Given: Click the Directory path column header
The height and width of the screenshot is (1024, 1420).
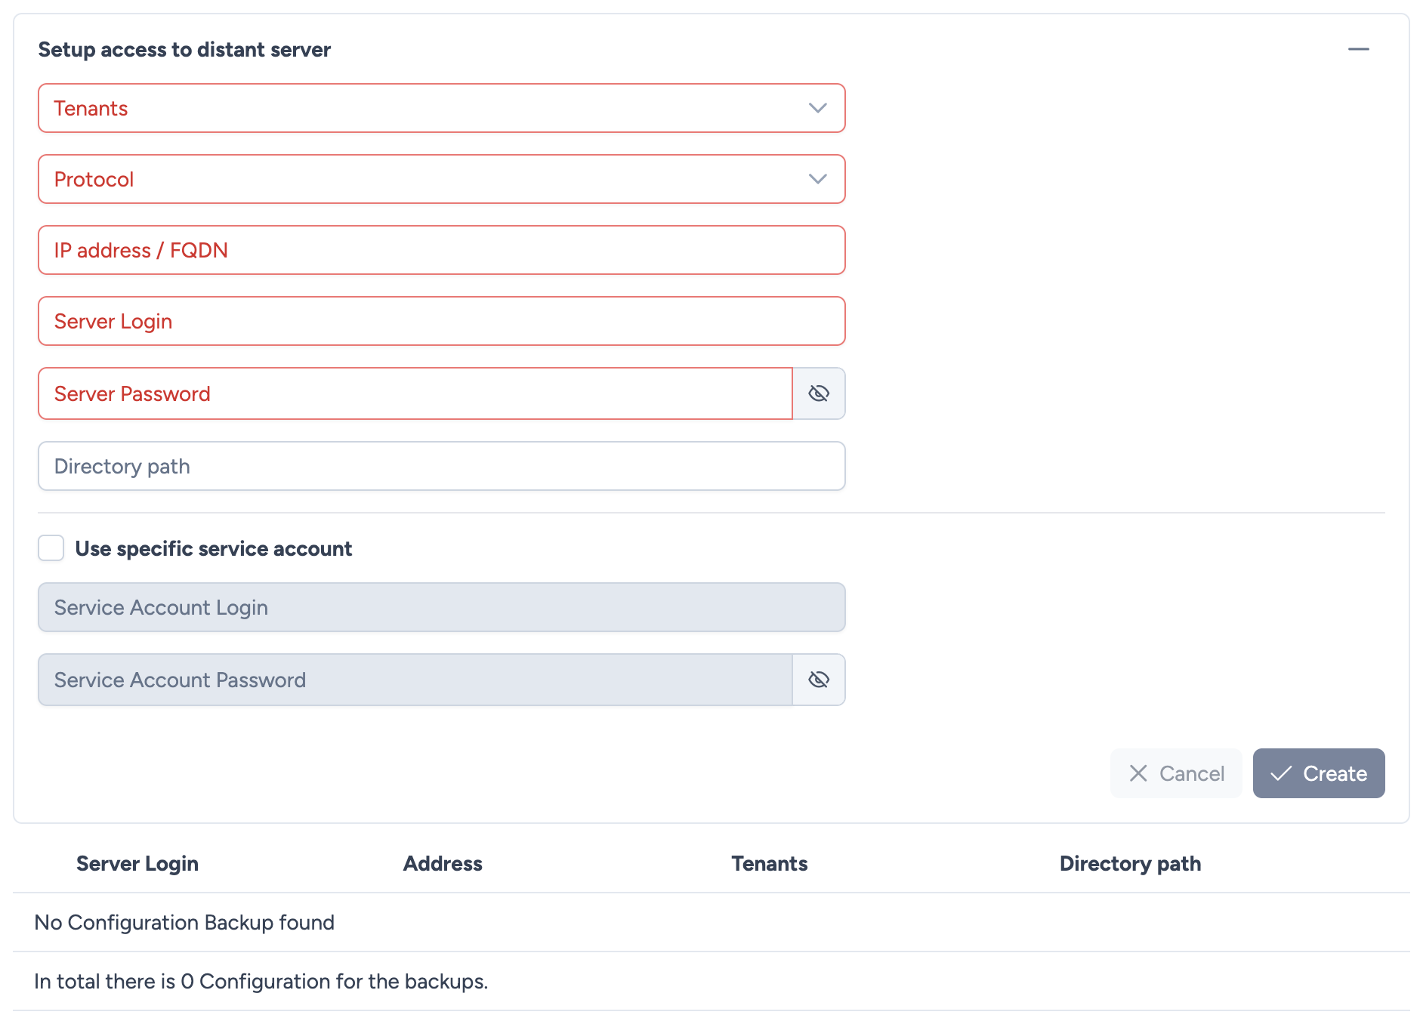Looking at the screenshot, I should [x=1129, y=863].
